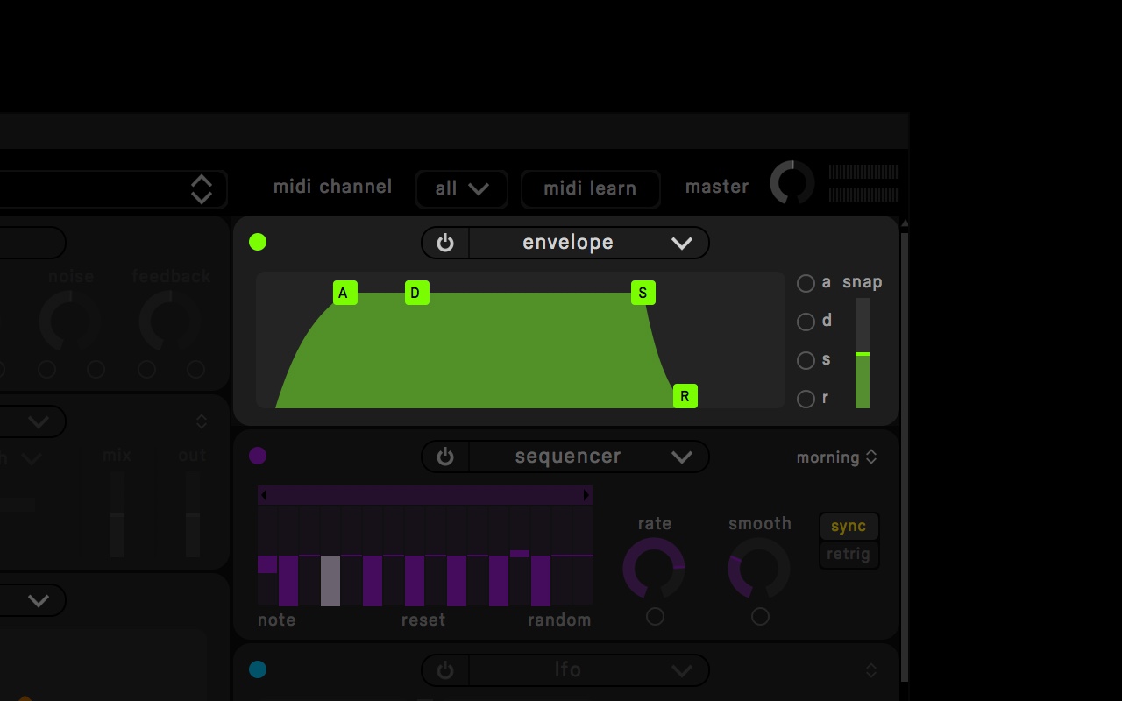Toggle the sequencer module power icon

click(x=445, y=457)
